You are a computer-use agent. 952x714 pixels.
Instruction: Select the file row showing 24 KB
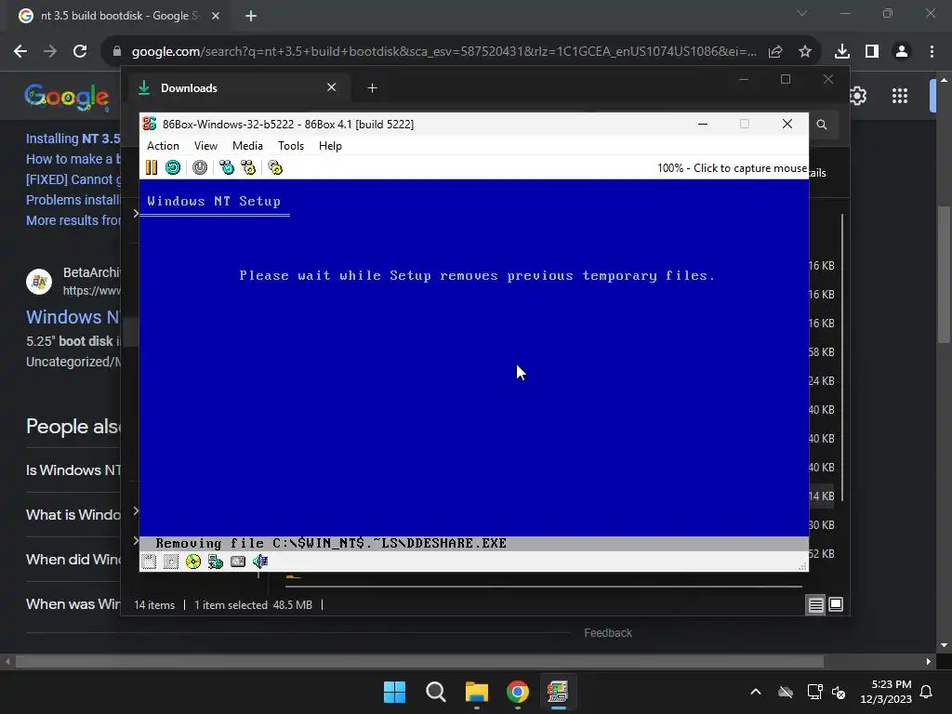pyautogui.click(x=822, y=380)
